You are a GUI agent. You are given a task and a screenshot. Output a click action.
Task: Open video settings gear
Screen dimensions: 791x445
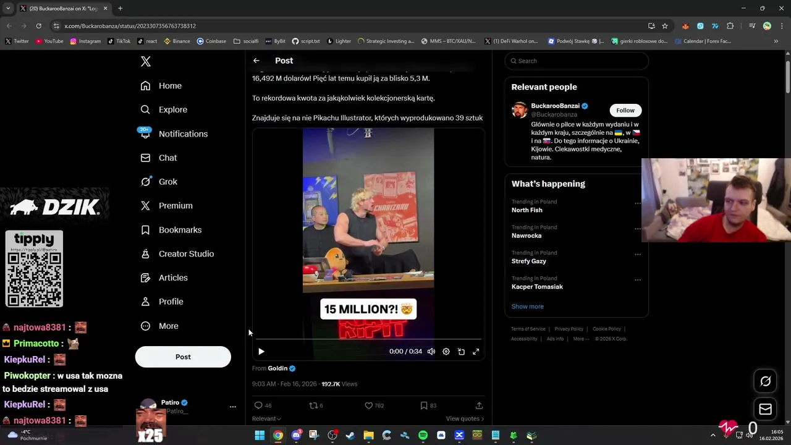[446, 351]
